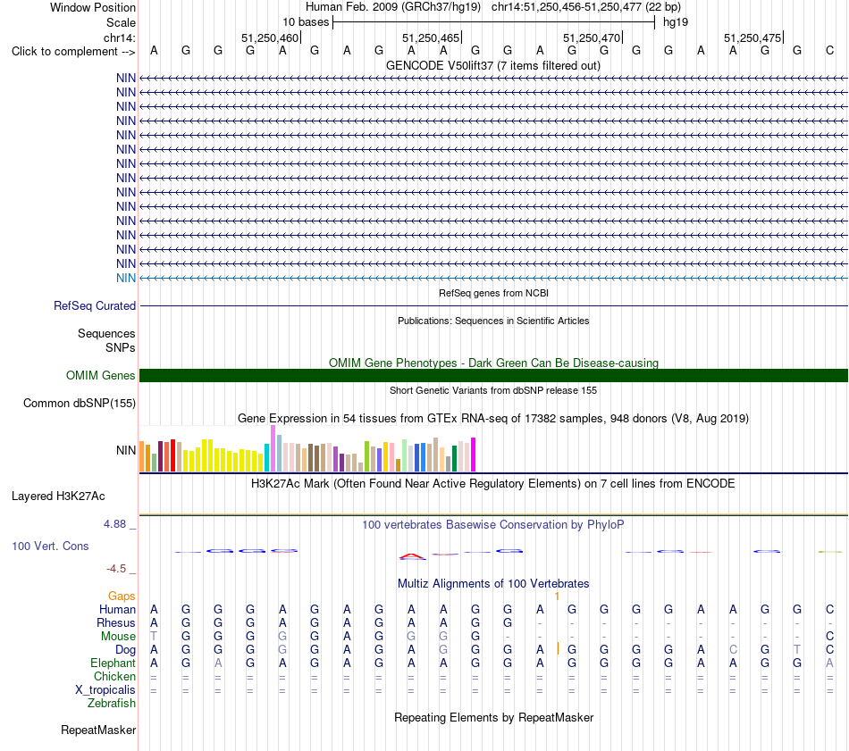The height and width of the screenshot is (751, 849).
Task: Click the 100 Vert. Cons track label
Action: pos(50,546)
